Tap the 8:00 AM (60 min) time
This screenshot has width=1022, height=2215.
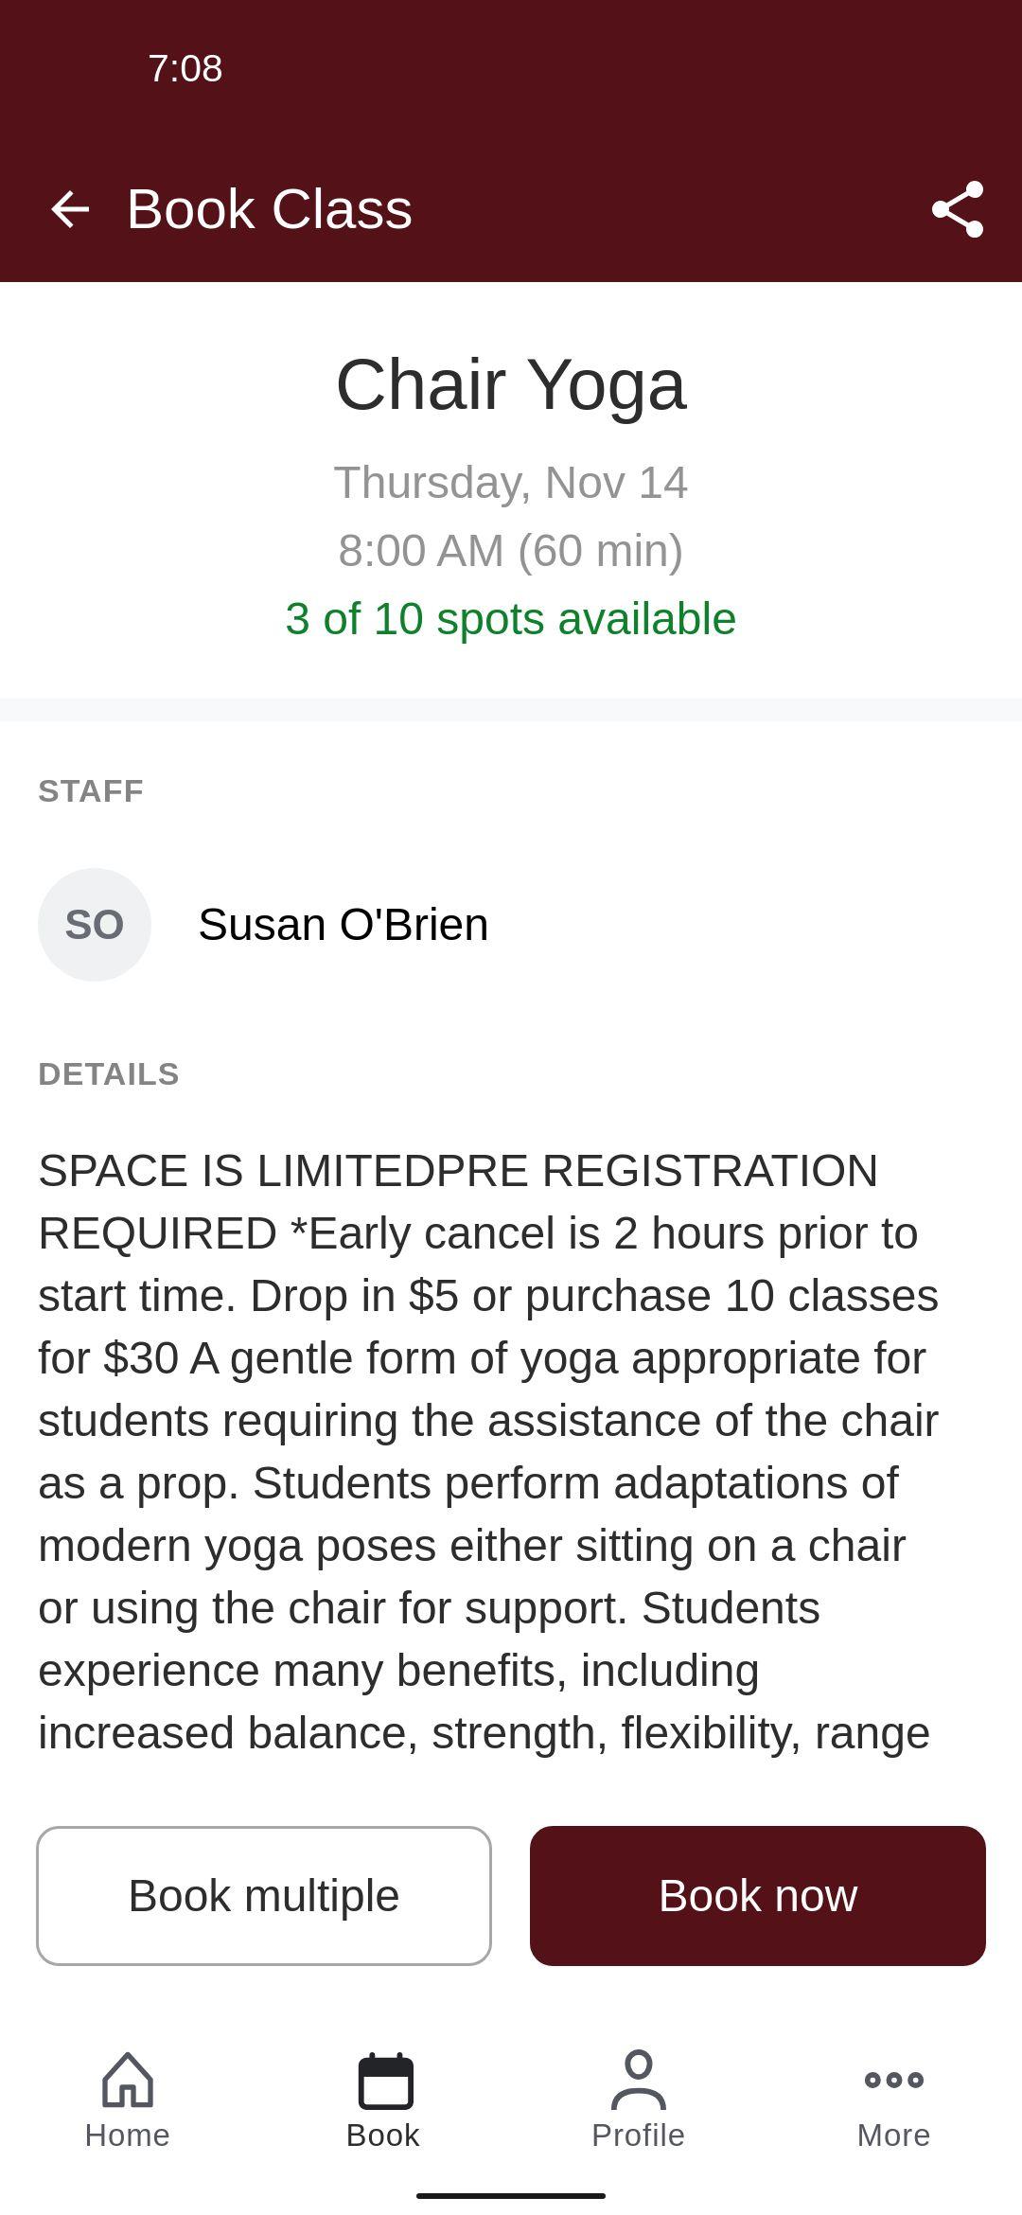511,551
